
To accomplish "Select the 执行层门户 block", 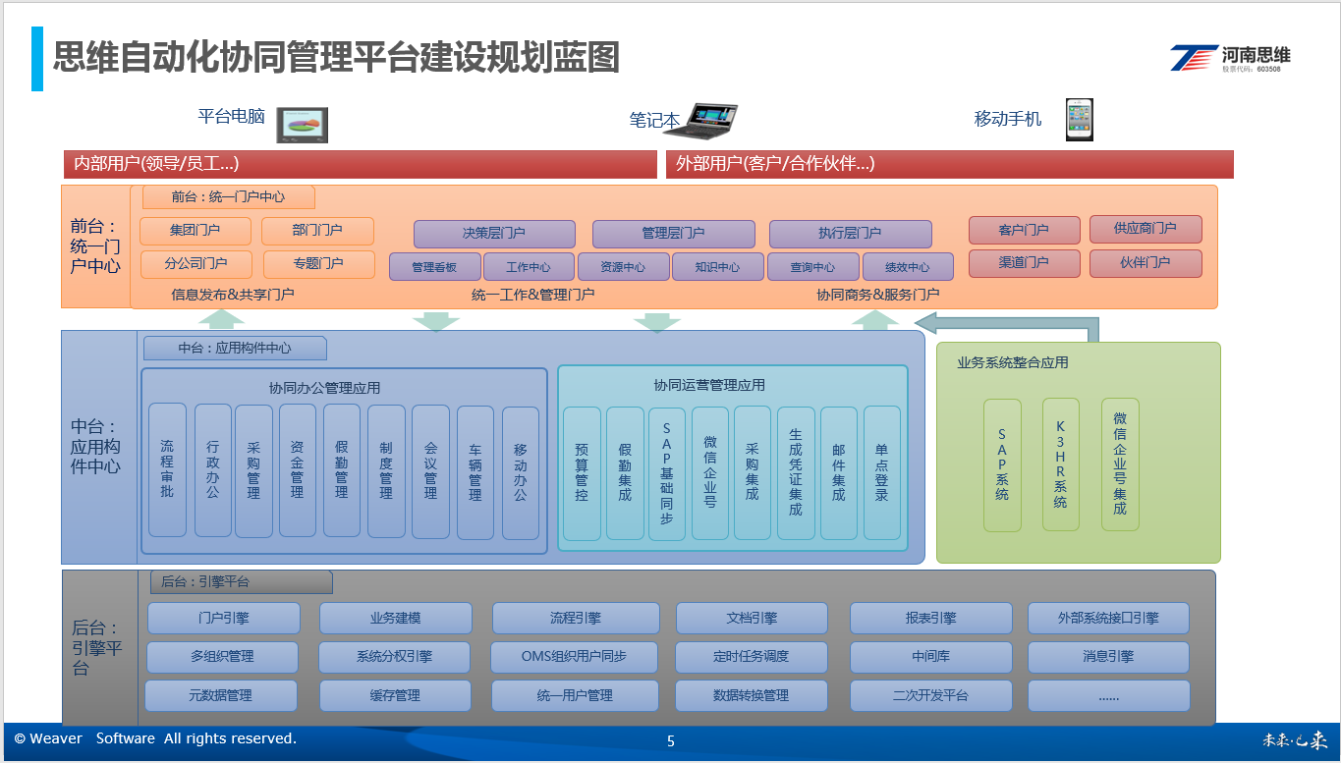I will click(851, 234).
